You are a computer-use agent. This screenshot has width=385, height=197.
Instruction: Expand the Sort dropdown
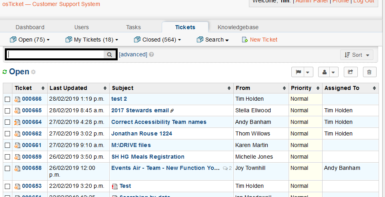[357, 55]
